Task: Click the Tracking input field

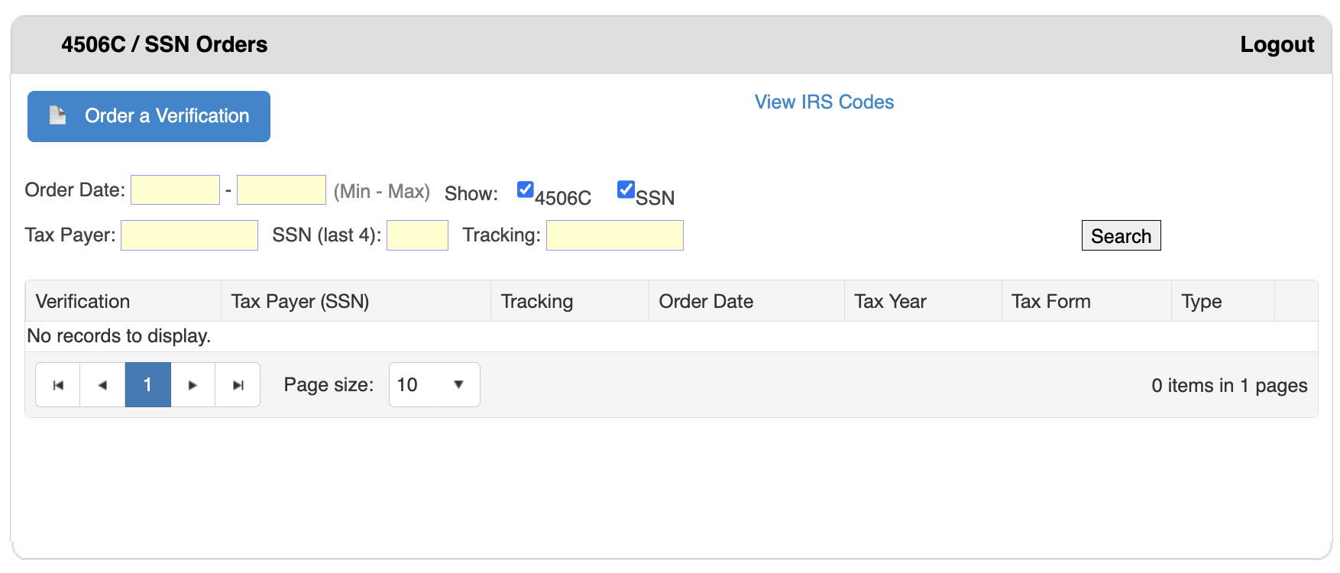Action: [614, 235]
